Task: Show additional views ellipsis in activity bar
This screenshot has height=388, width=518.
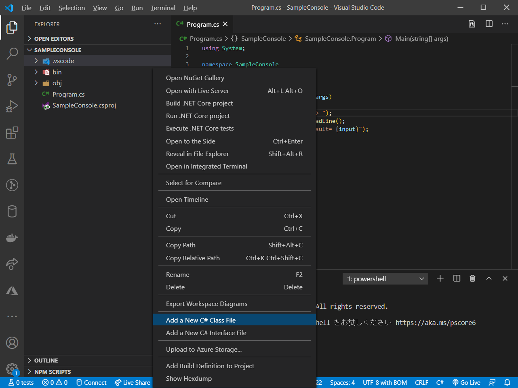Action: pyautogui.click(x=12, y=316)
